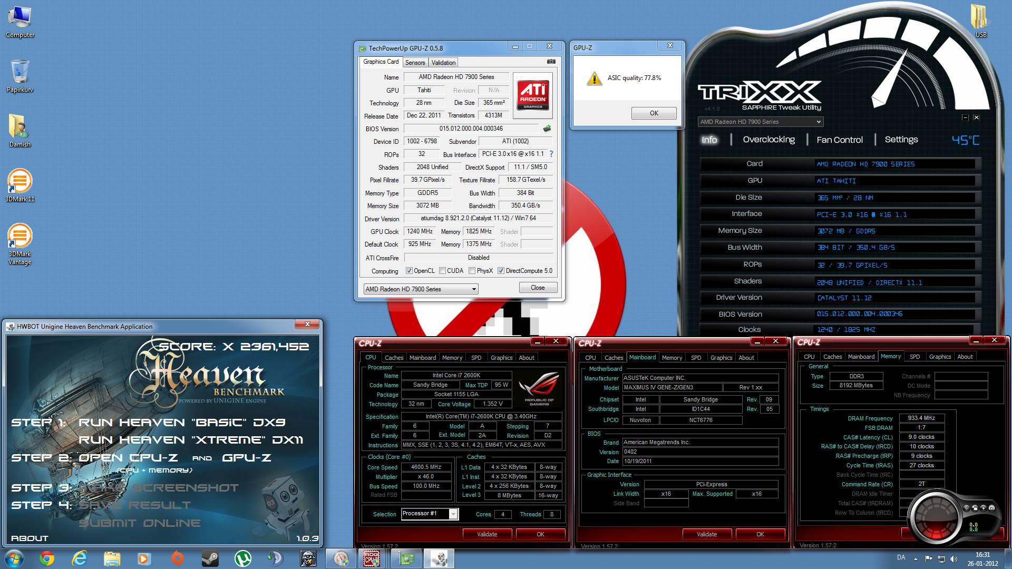Click the bus interface question mark in GPU-Z

(551, 154)
